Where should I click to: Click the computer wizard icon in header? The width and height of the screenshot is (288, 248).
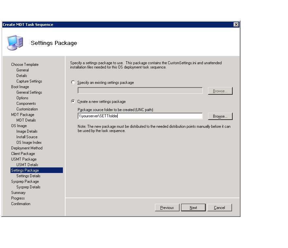tap(15, 42)
